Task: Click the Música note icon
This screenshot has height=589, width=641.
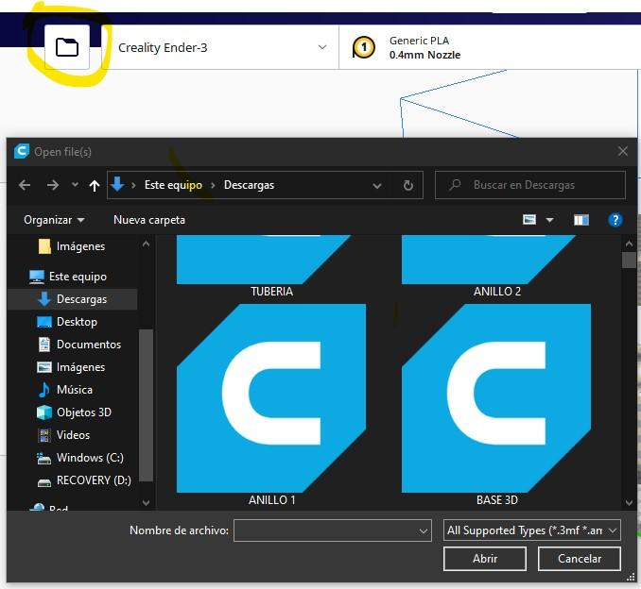Action: (x=44, y=390)
